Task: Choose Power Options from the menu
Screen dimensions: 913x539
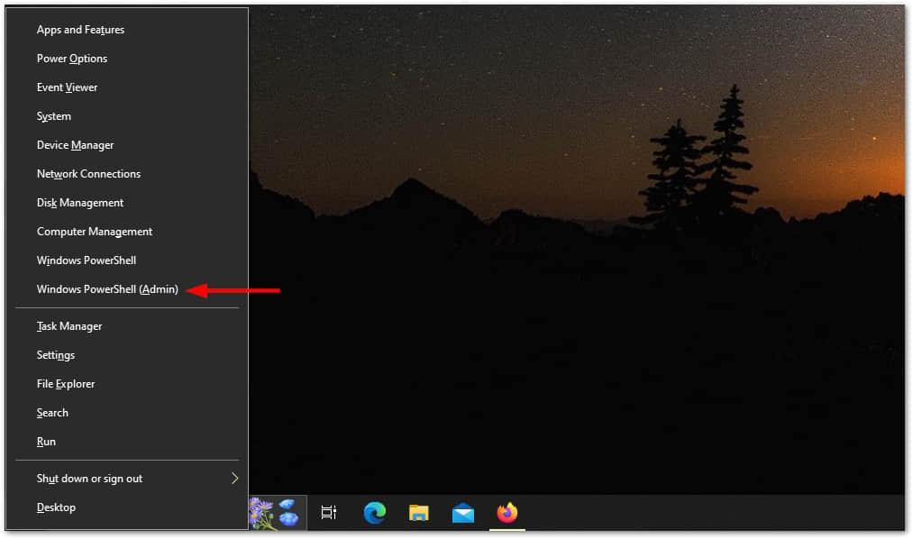Action: (x=72, y=59)
